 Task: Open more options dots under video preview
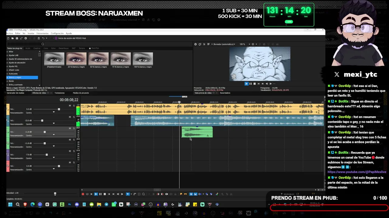click(274, 84)
